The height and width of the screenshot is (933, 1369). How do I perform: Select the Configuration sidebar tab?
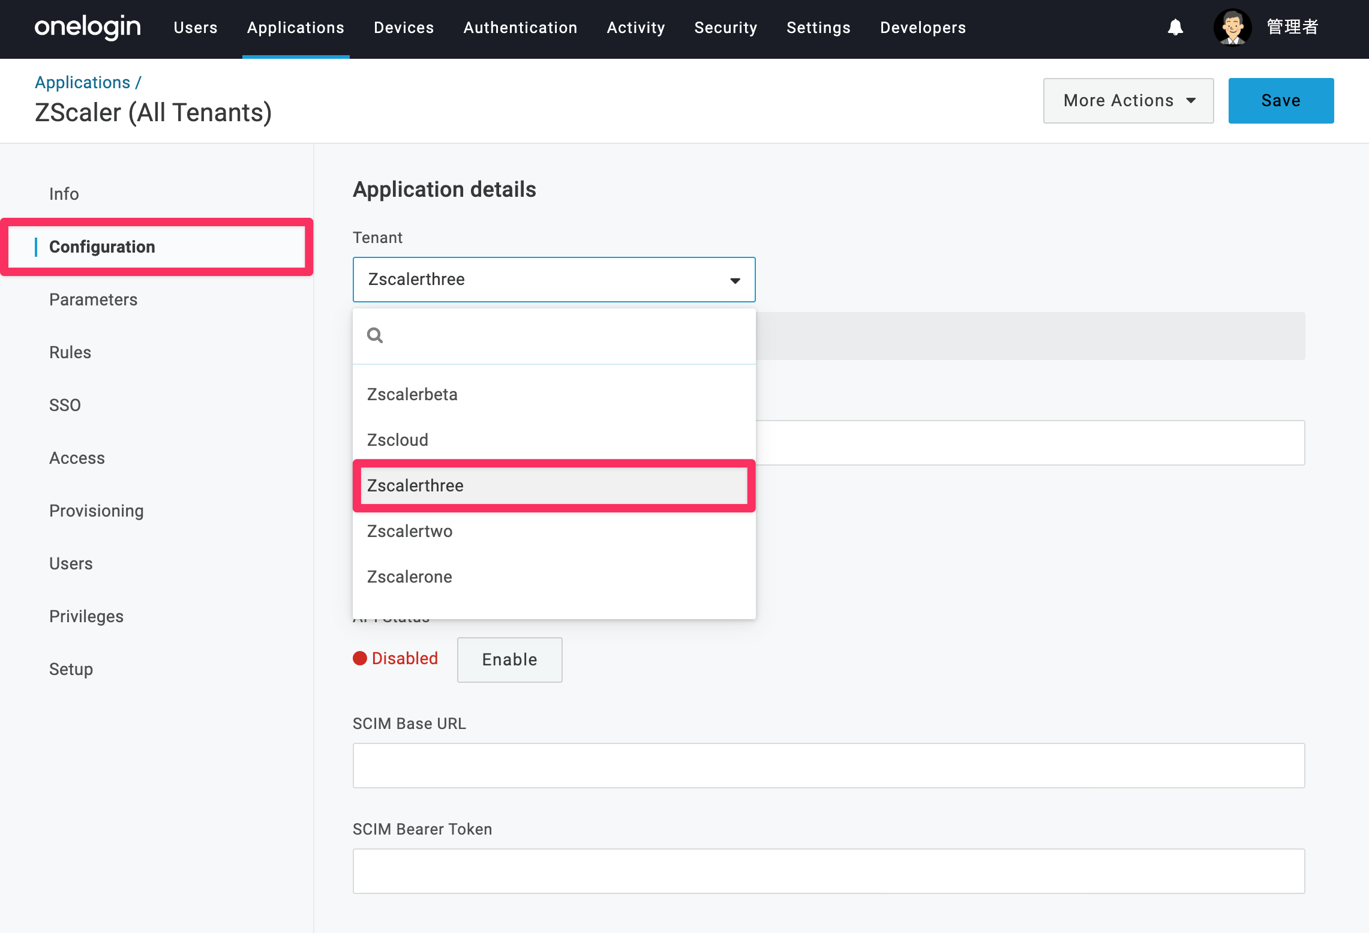pyautogui.click(x=102, y=247)
